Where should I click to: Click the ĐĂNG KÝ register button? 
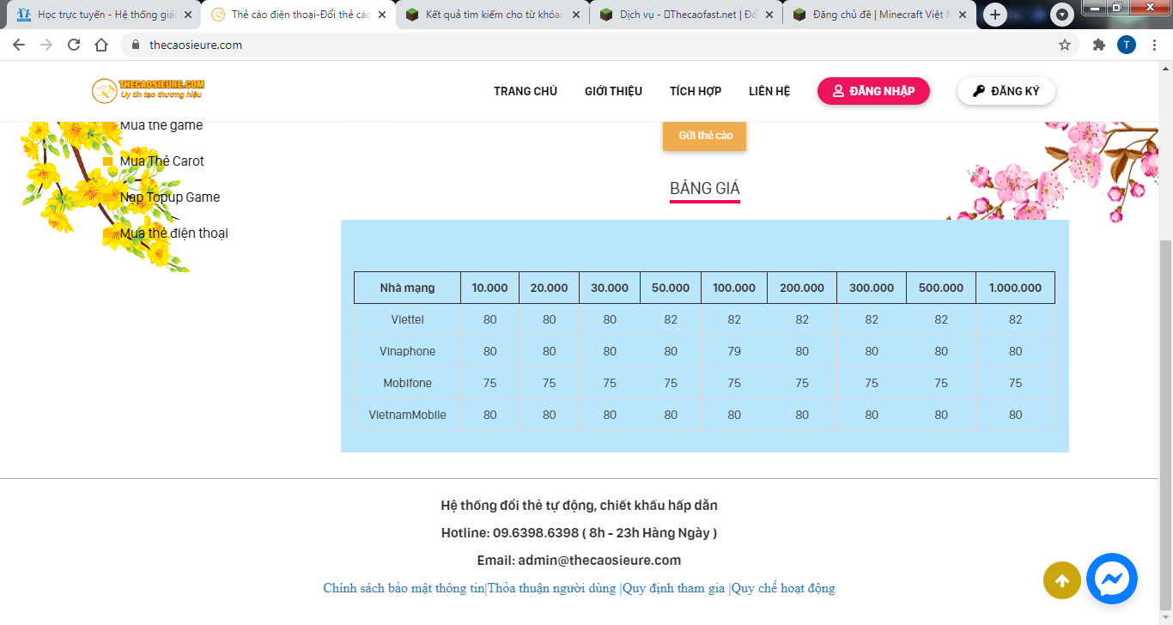tap(1006, 91)
